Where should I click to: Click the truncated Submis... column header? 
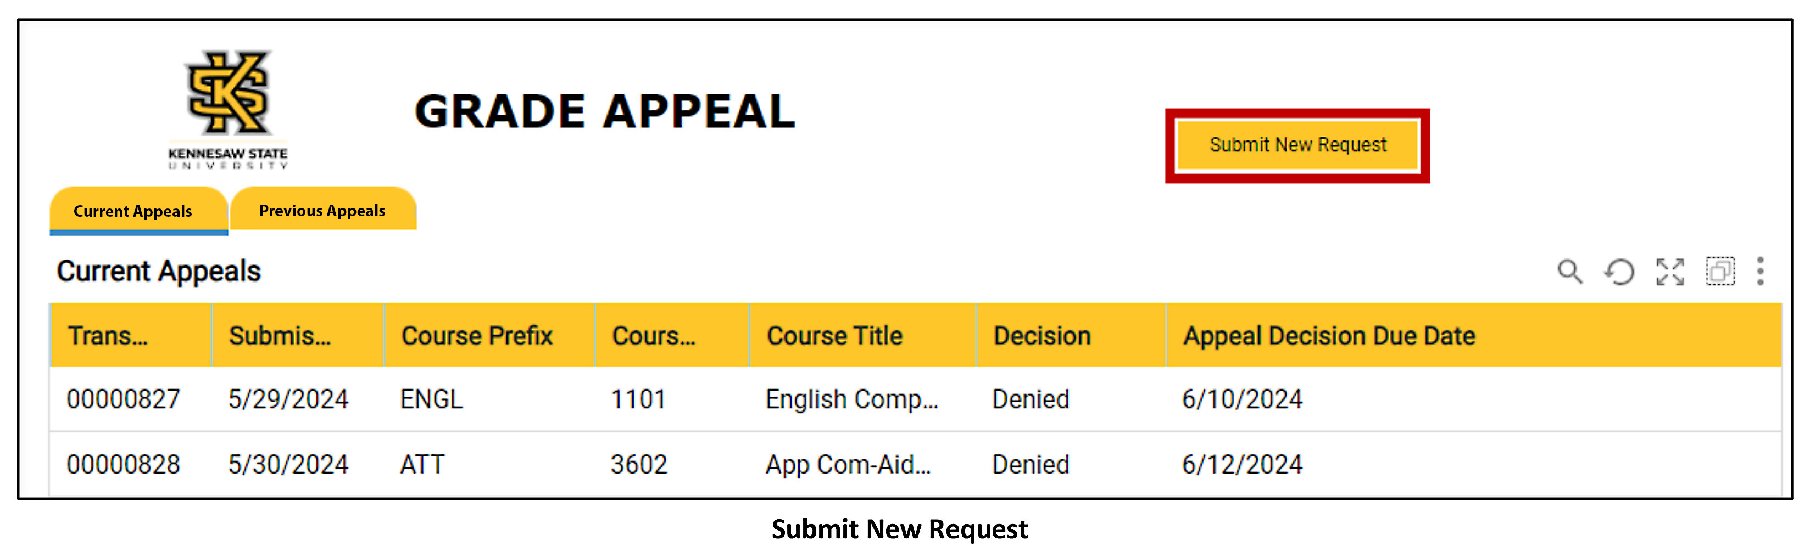(x=280, y=336)
